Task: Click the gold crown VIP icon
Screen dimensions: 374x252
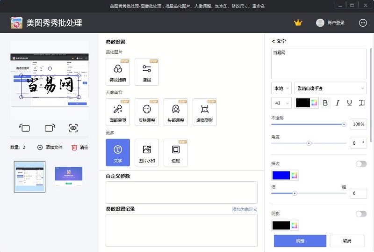Action: pyautogui.click(x=298, y=22)
